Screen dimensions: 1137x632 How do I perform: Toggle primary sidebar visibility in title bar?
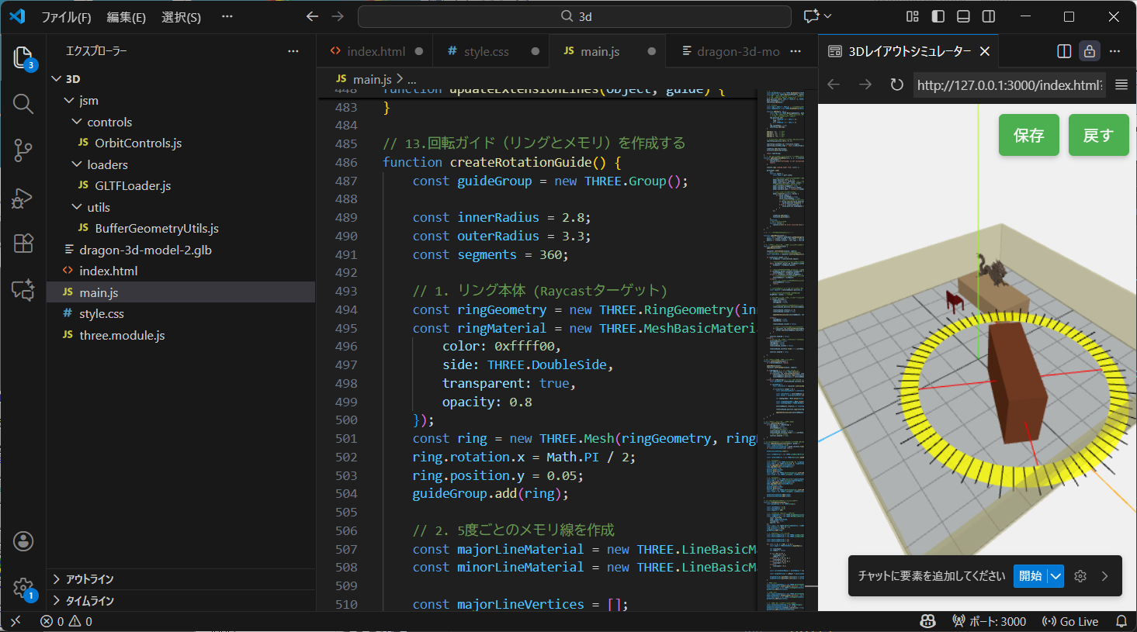(x=938, y=16)
